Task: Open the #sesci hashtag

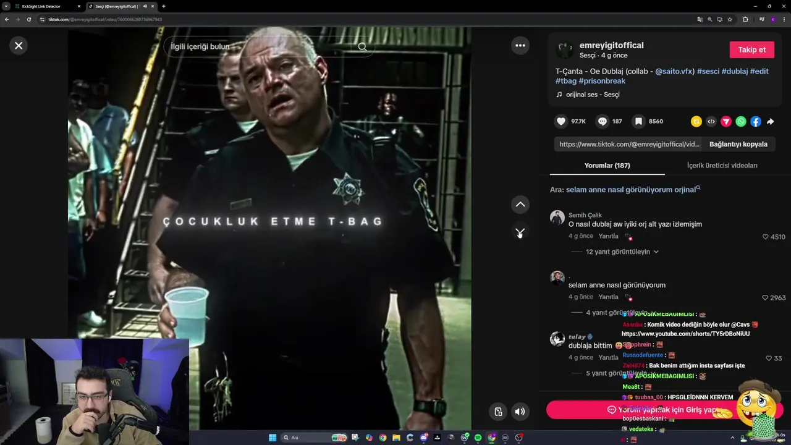Action: click(x=708, y=71)
